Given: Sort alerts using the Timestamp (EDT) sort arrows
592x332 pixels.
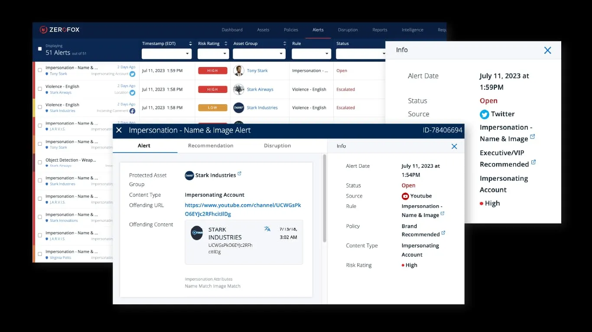Looking at the screenshot, I should pyautogui.click(x=190, y=44).
